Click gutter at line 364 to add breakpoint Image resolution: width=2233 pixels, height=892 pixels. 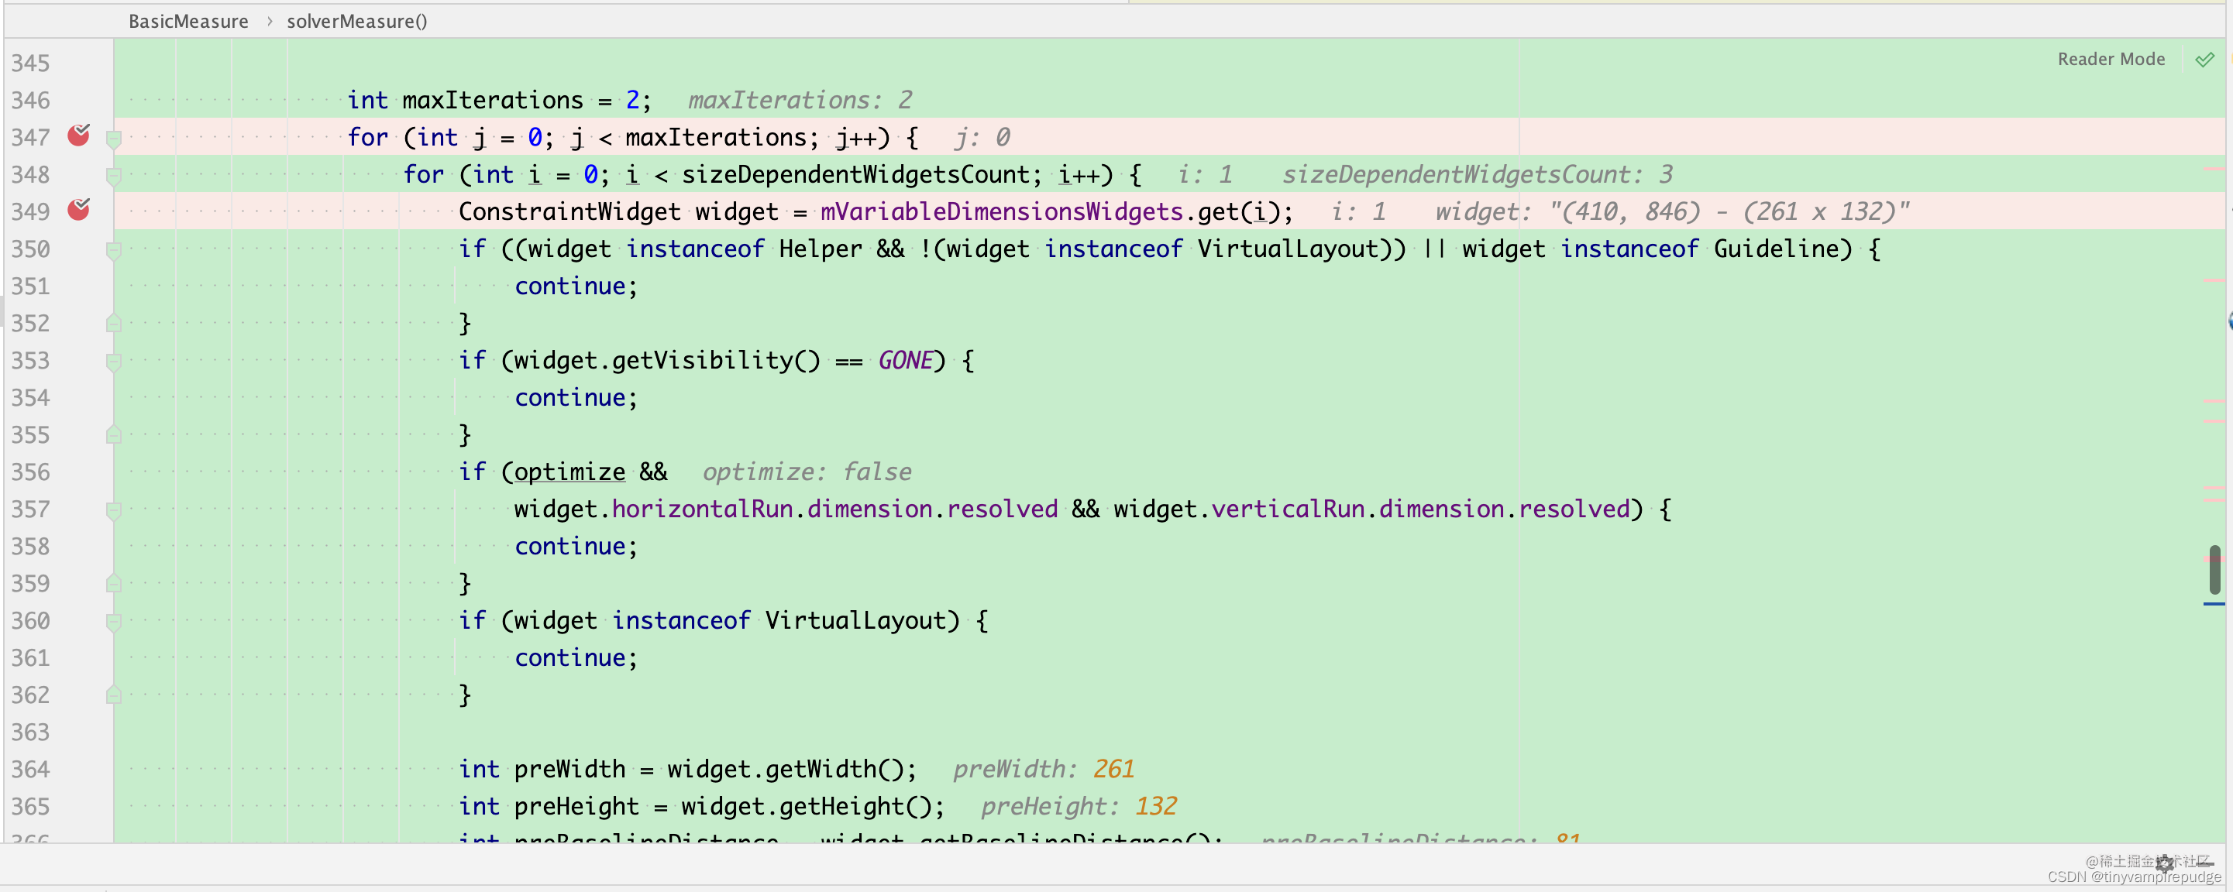point(79,769)
